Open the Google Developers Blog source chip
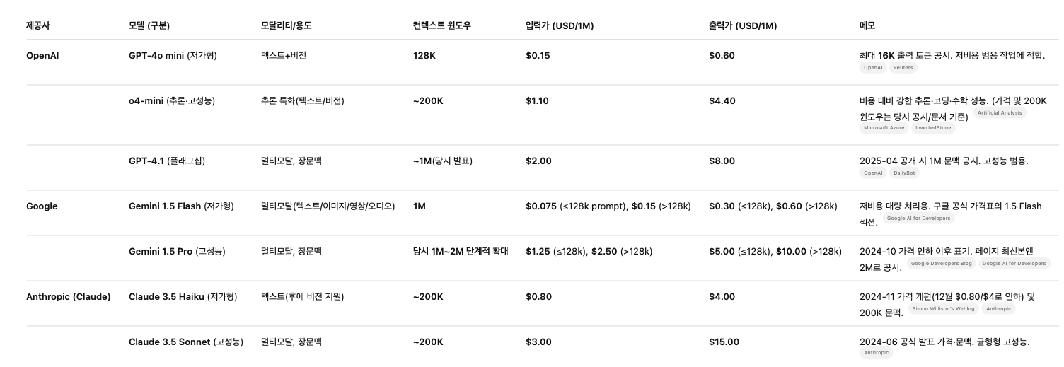The height and width of the screenshot is (367, 1064). [942, 264]
